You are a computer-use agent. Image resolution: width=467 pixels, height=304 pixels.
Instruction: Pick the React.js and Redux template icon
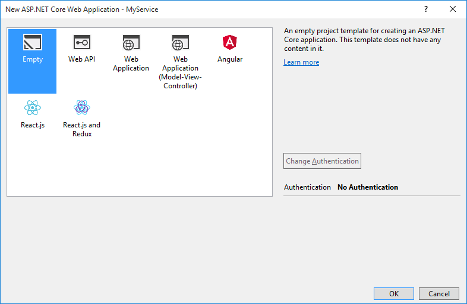click(81, 108)
